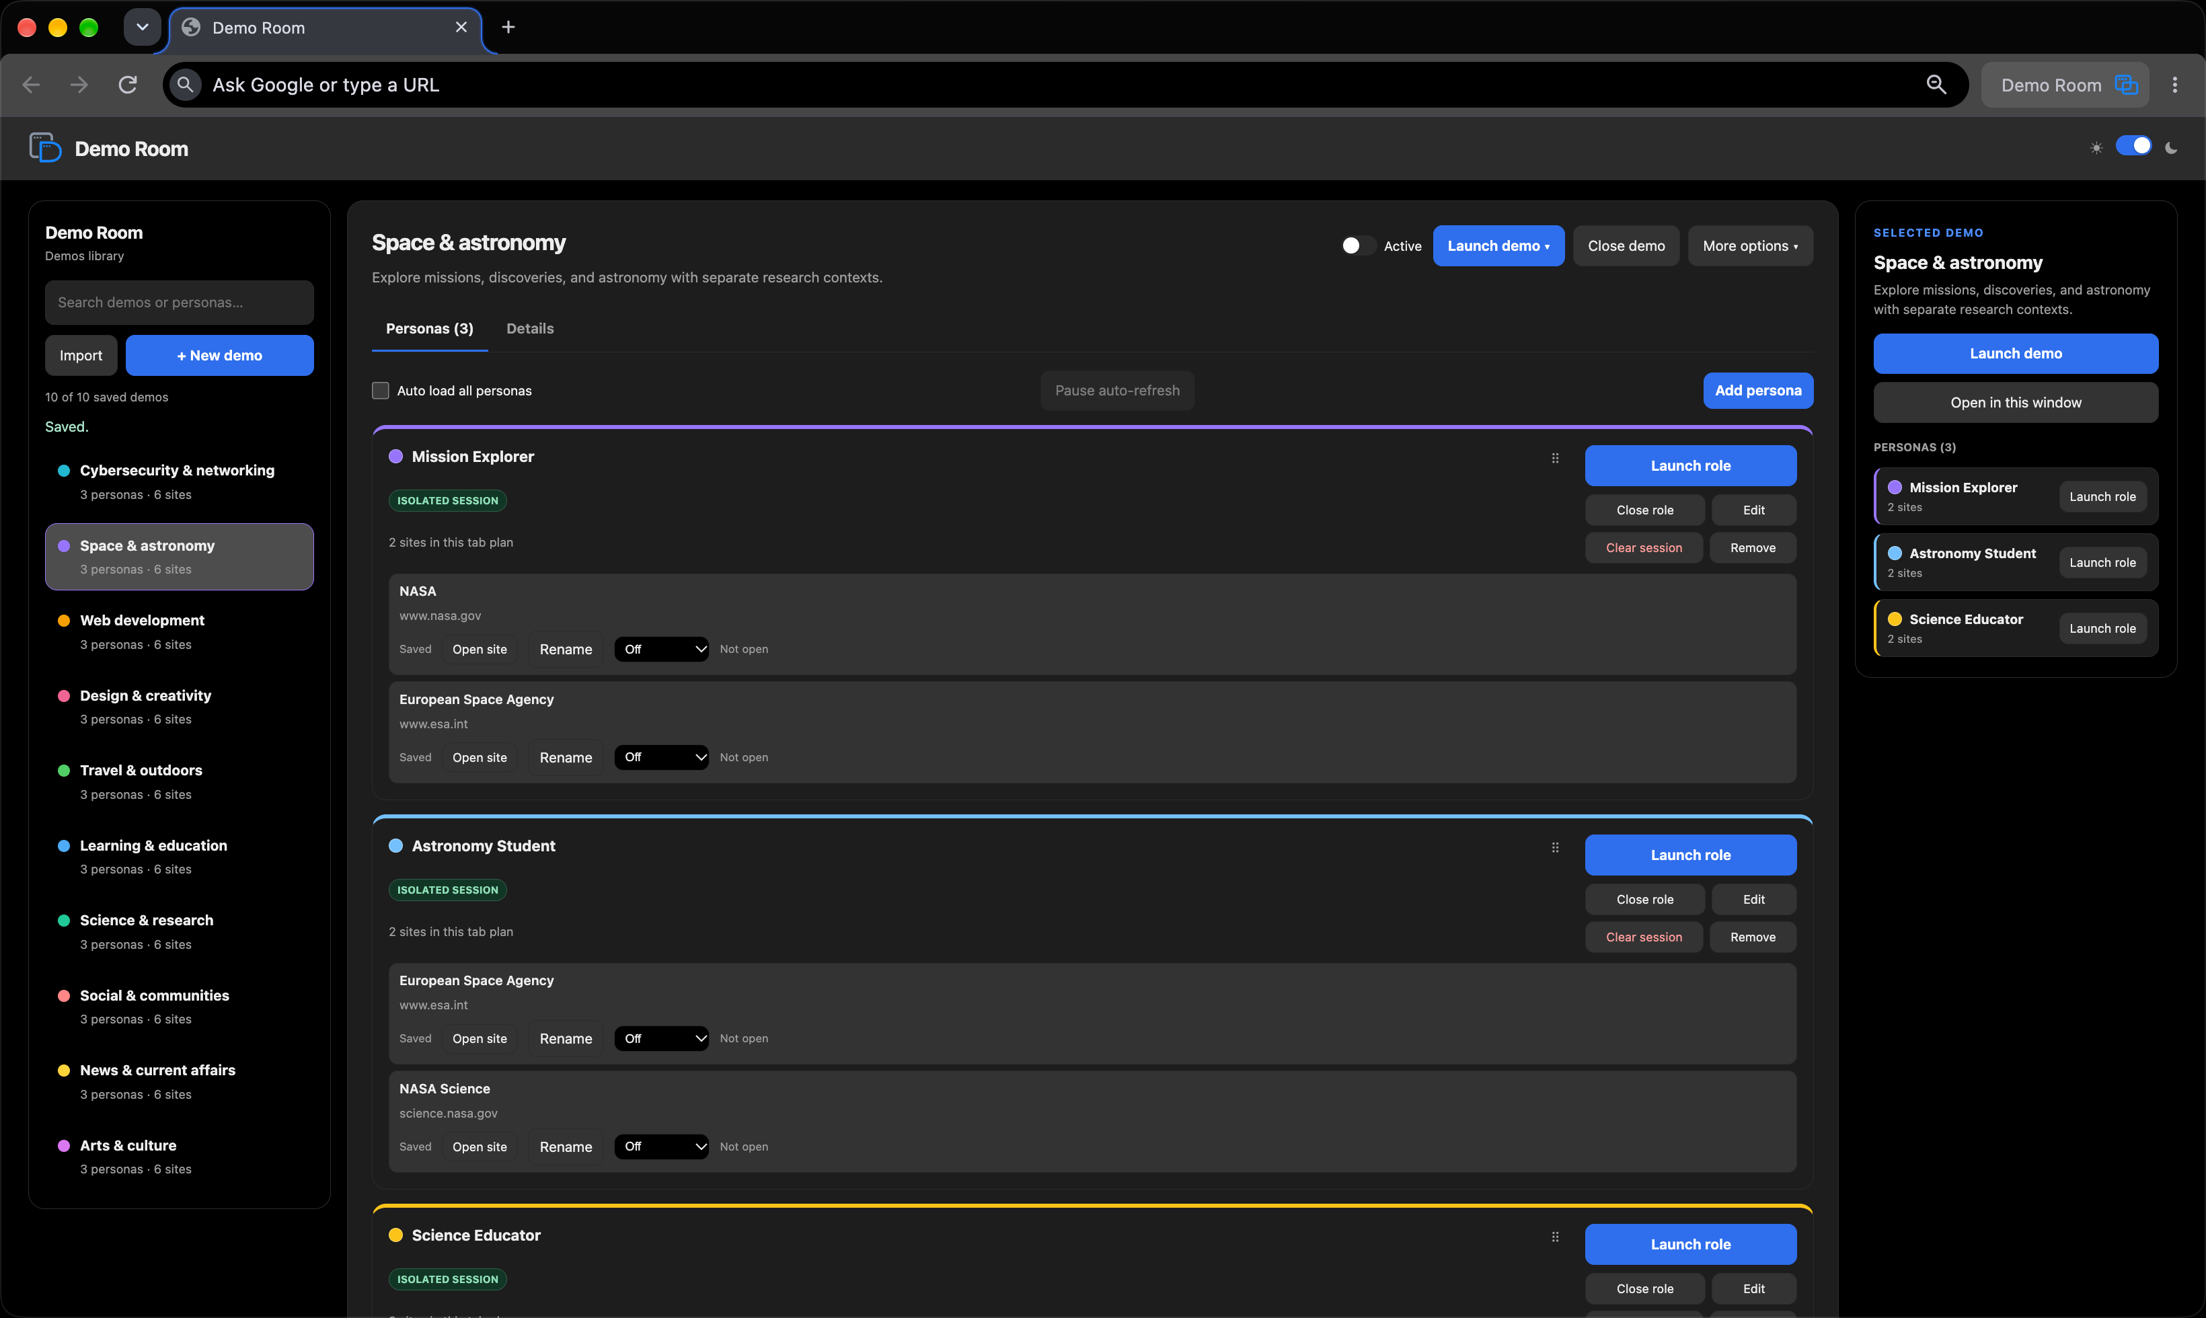
Task: Launch role for Science Educator in sidebar
Action: [2102, 628]
